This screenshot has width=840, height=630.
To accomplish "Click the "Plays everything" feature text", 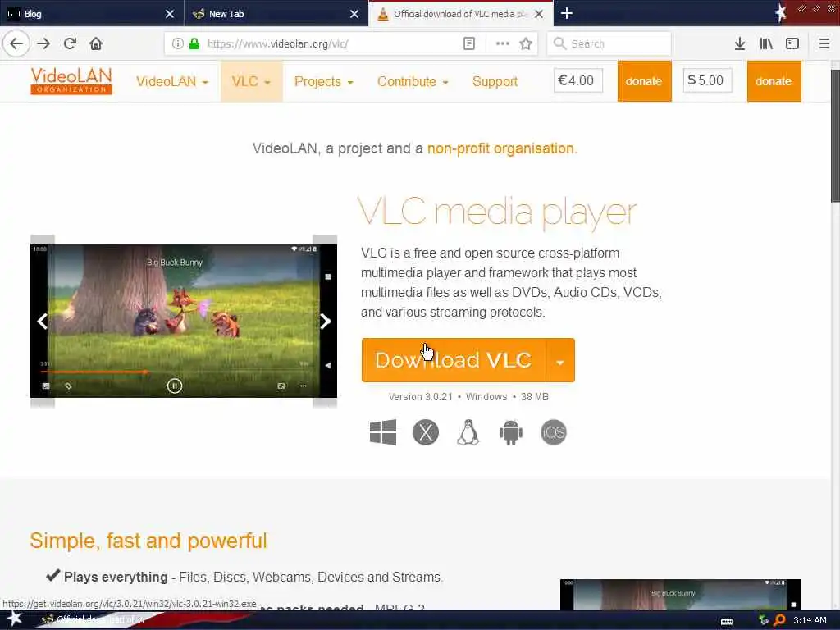I will click(116, 577).
